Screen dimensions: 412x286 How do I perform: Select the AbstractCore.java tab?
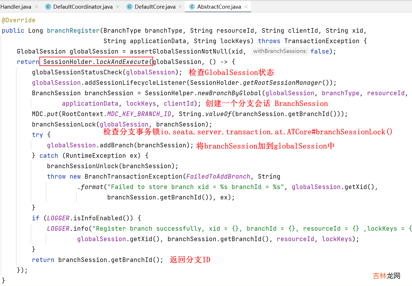219,7
